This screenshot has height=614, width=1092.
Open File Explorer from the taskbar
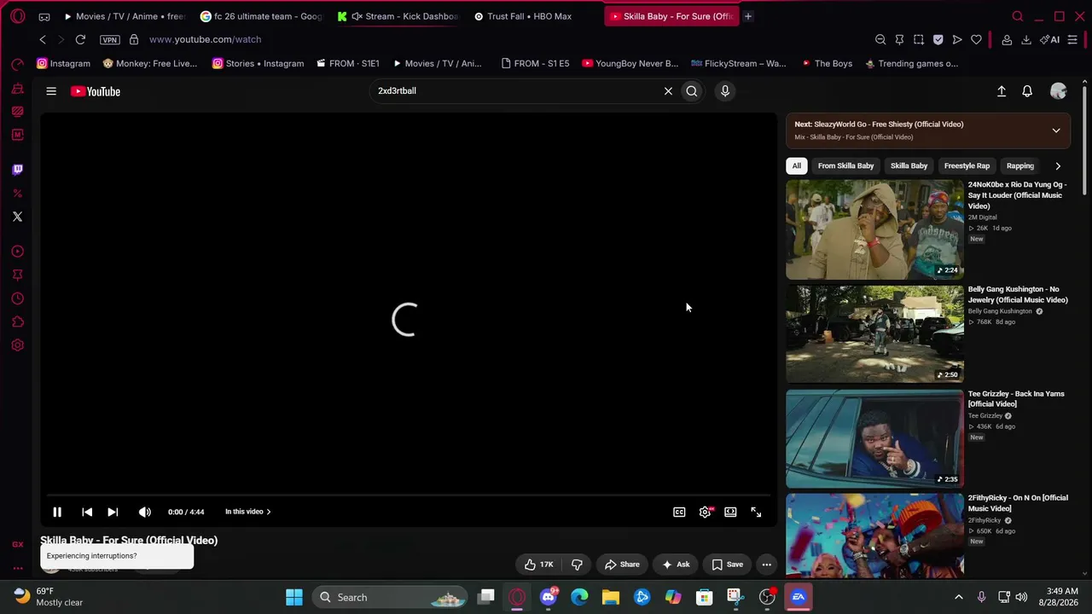[611, 597]
